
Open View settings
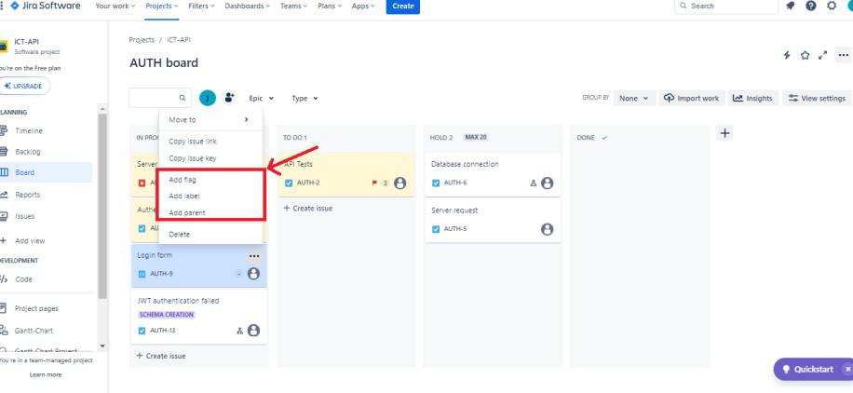(x=817, y=99)
